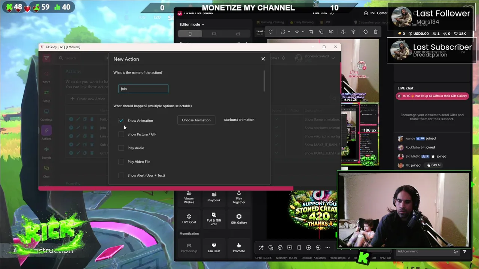
Task: Check the Show Alert (User + Text) checkbox
Action: tap(121, 176)
